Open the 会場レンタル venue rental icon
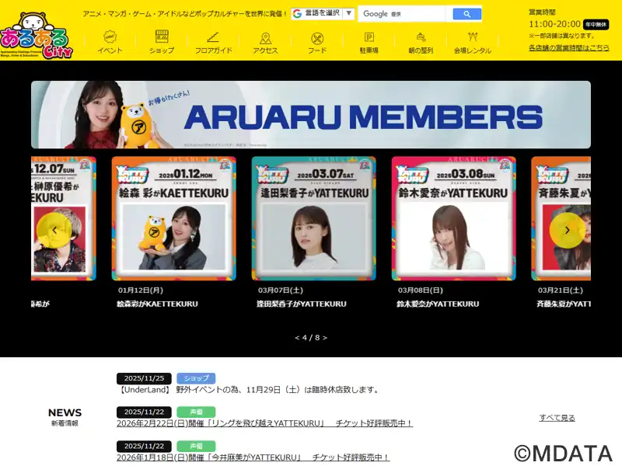This screenshot has height=466, width=622. (x=472, y=42)
